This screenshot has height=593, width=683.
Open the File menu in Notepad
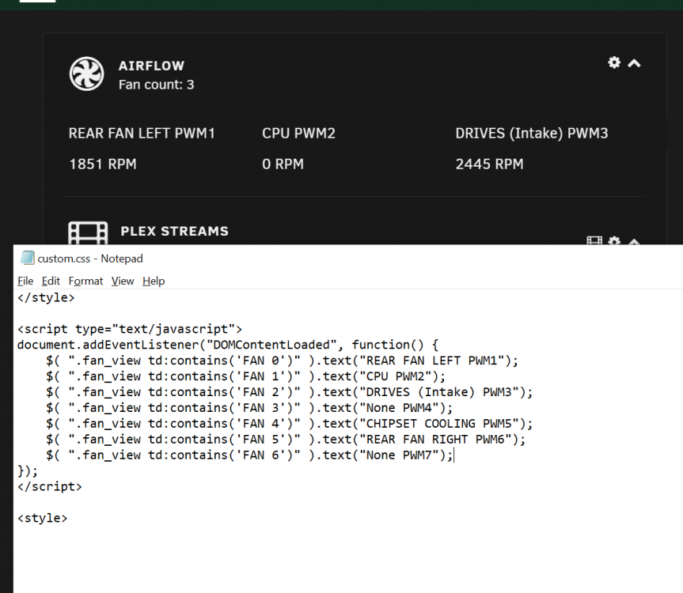[x=25, y=281]
